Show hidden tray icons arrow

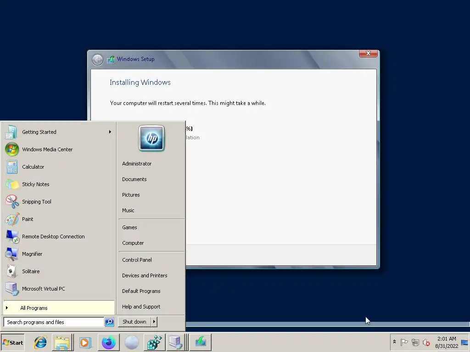[394, 342]
